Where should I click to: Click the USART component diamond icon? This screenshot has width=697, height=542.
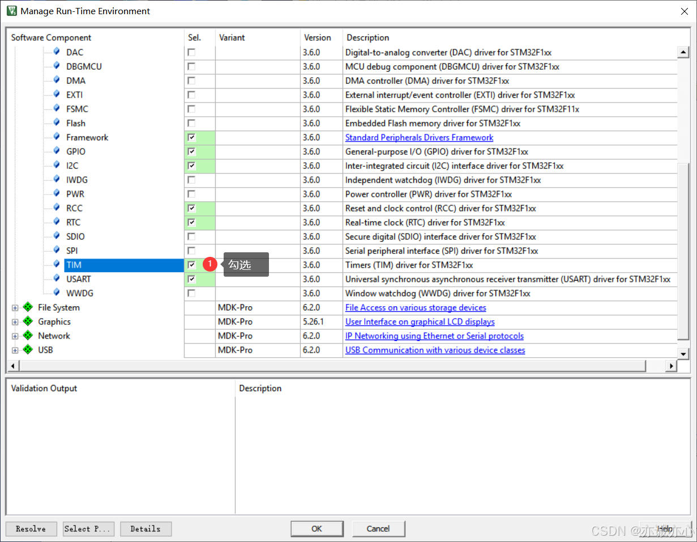pos(57,278)
